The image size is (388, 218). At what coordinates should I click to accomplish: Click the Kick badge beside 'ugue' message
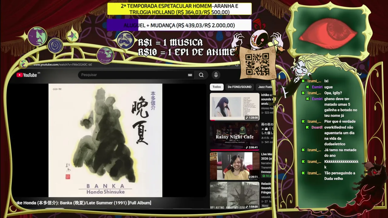308,87
